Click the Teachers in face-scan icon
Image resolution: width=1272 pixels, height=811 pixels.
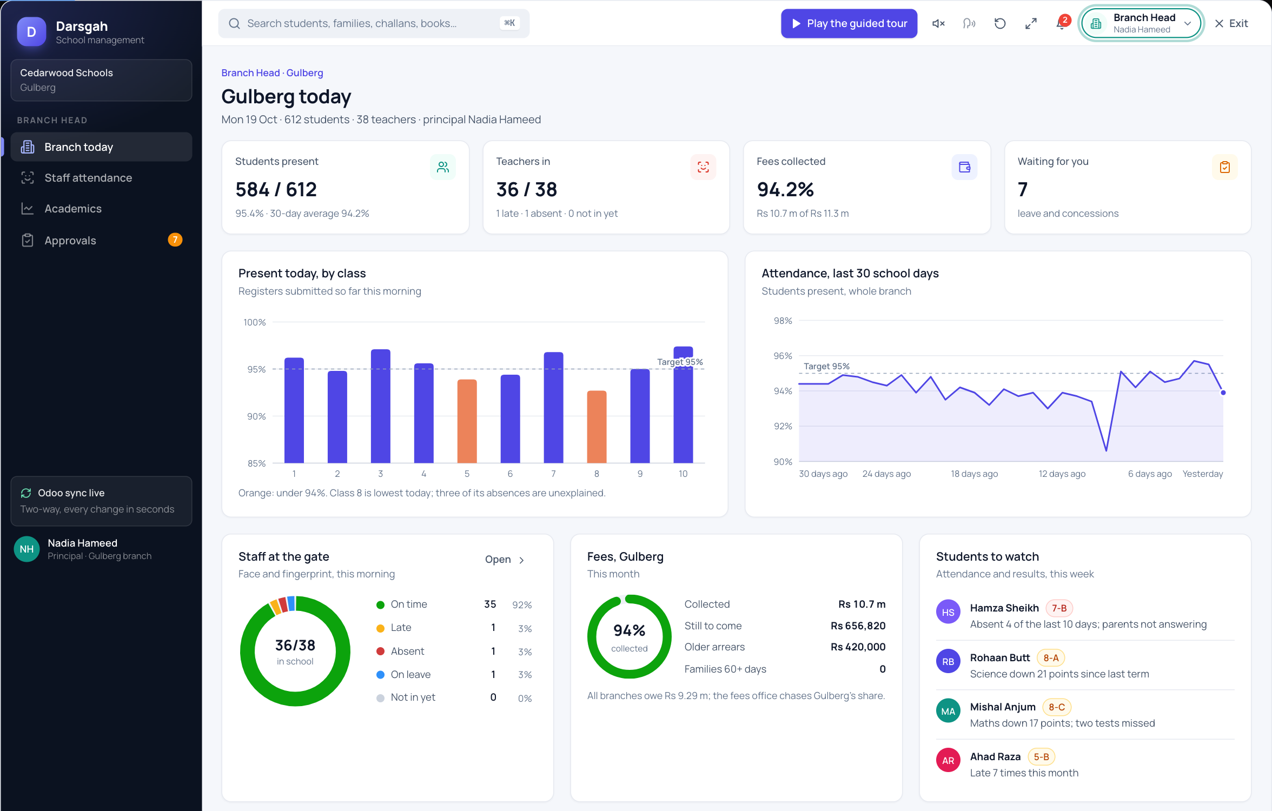(x=703, y=167)
